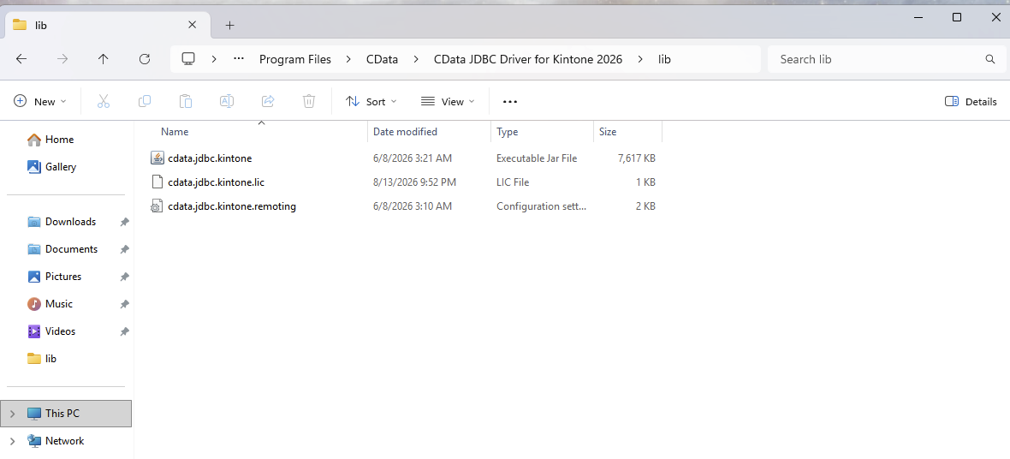Select the cdata.jdbc.kintone.lic file

217,182
